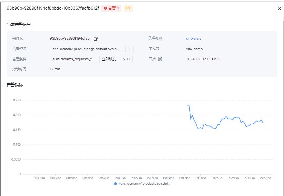Click the 立即触发 trigger tag
Screen dimensions: 284x196
(x=109, y=59)
